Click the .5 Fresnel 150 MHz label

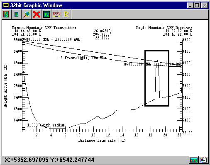83,58
